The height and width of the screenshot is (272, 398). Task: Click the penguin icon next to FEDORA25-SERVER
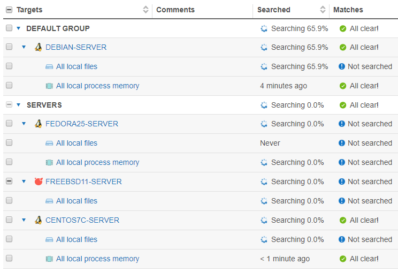pos(38,124)
